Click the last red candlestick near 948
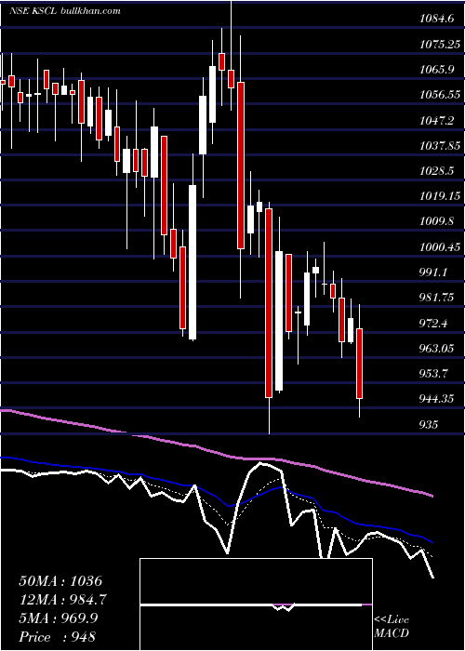Image resolution: width=465 pixels, height=651 pixels. (360, 364)
